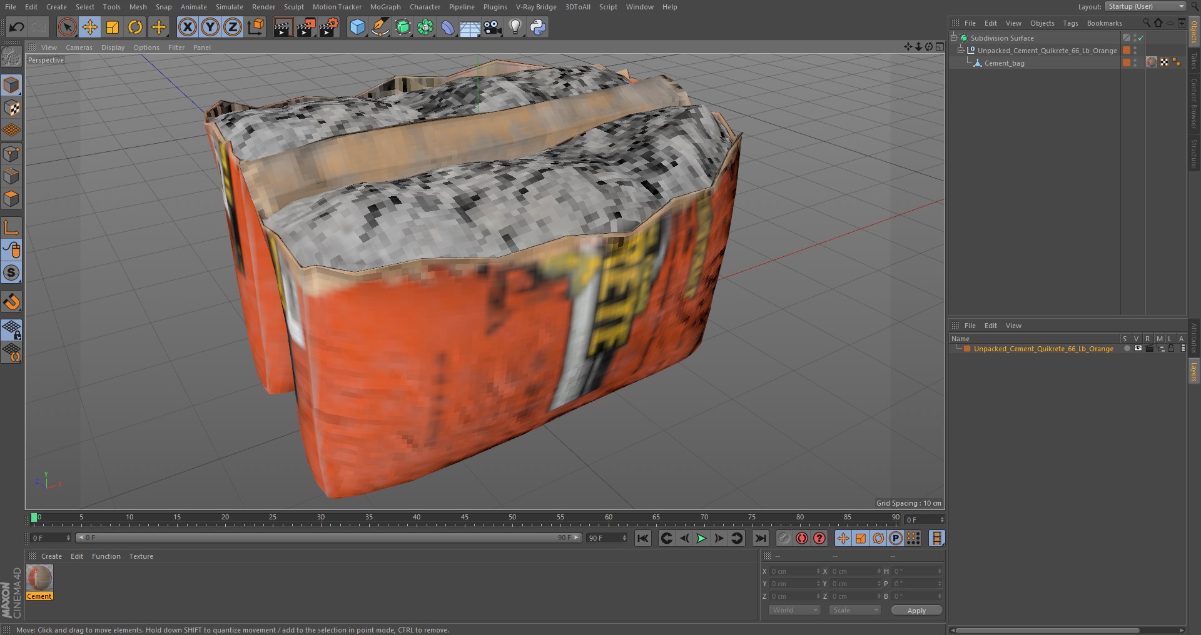Switch to Texture mode in left toolbar
Image resolution: width=1201 pixels, height=635 pixels.
click(x=11, y=108)
